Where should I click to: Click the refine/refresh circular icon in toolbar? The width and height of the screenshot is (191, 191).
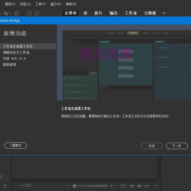(17, 13)
